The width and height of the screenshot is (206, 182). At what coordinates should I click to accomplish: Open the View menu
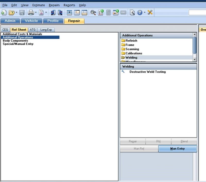(x=24, y=5)
